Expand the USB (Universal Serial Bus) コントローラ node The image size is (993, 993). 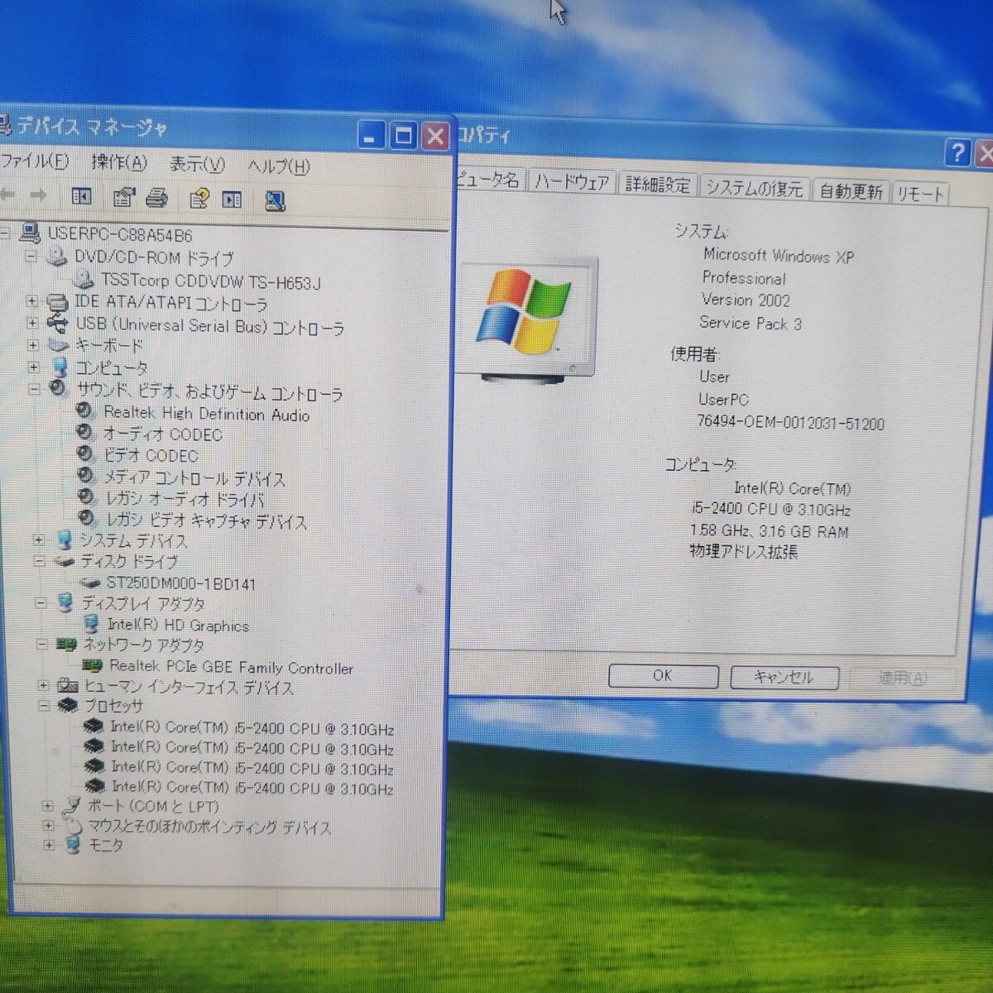32,323
